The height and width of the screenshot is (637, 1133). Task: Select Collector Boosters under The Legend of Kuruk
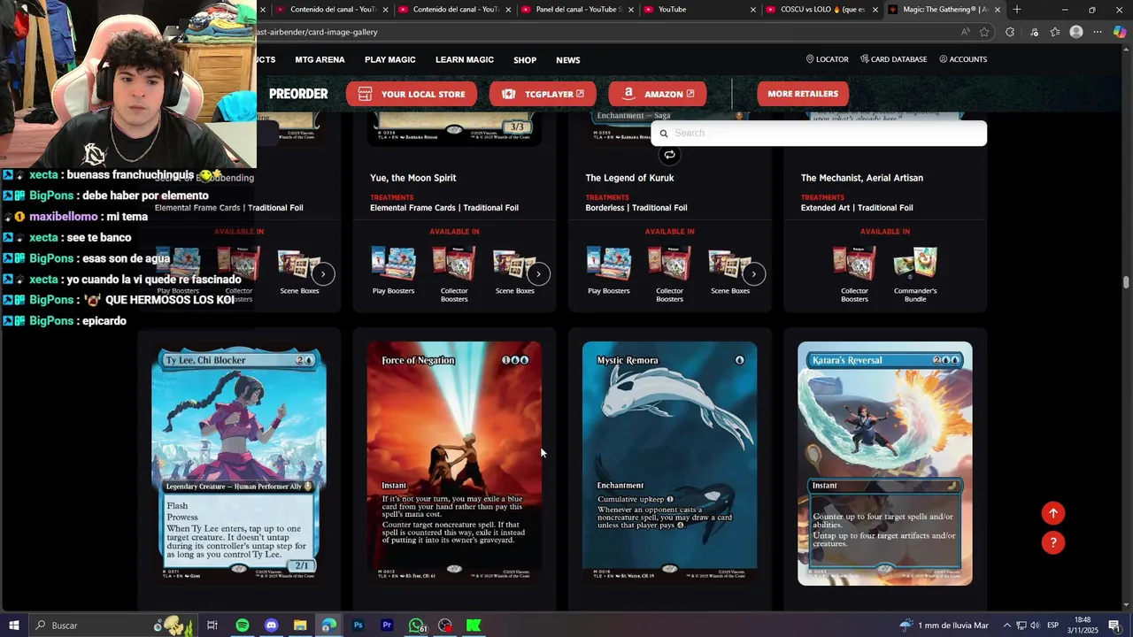pos(669,274)
